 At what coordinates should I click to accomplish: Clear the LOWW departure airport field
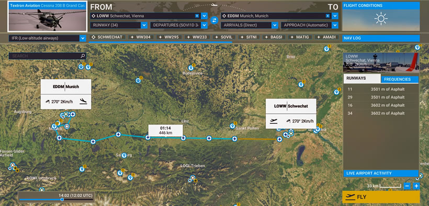197,16
